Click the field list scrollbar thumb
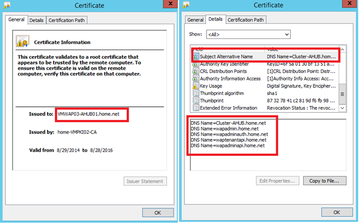This screenshot has width=359, height=224. (x=342, y=94)
